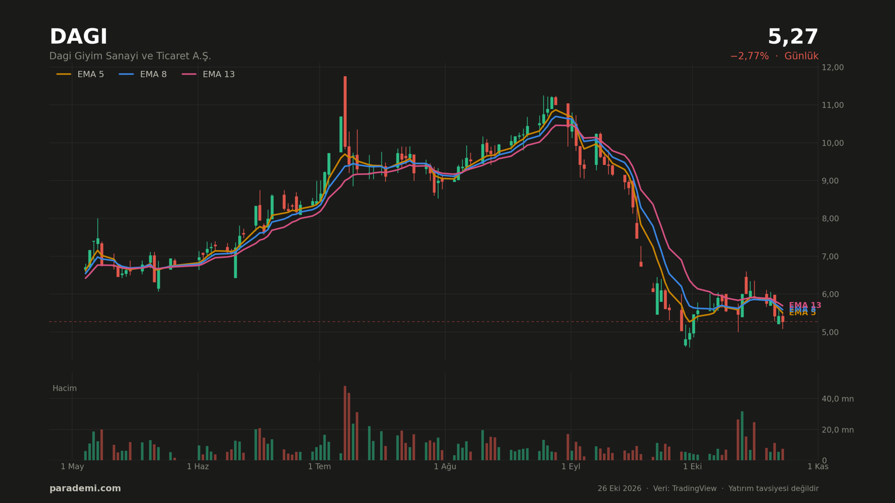Click the DAGI ticker title
895x503 pixels.
pos(78,37)
